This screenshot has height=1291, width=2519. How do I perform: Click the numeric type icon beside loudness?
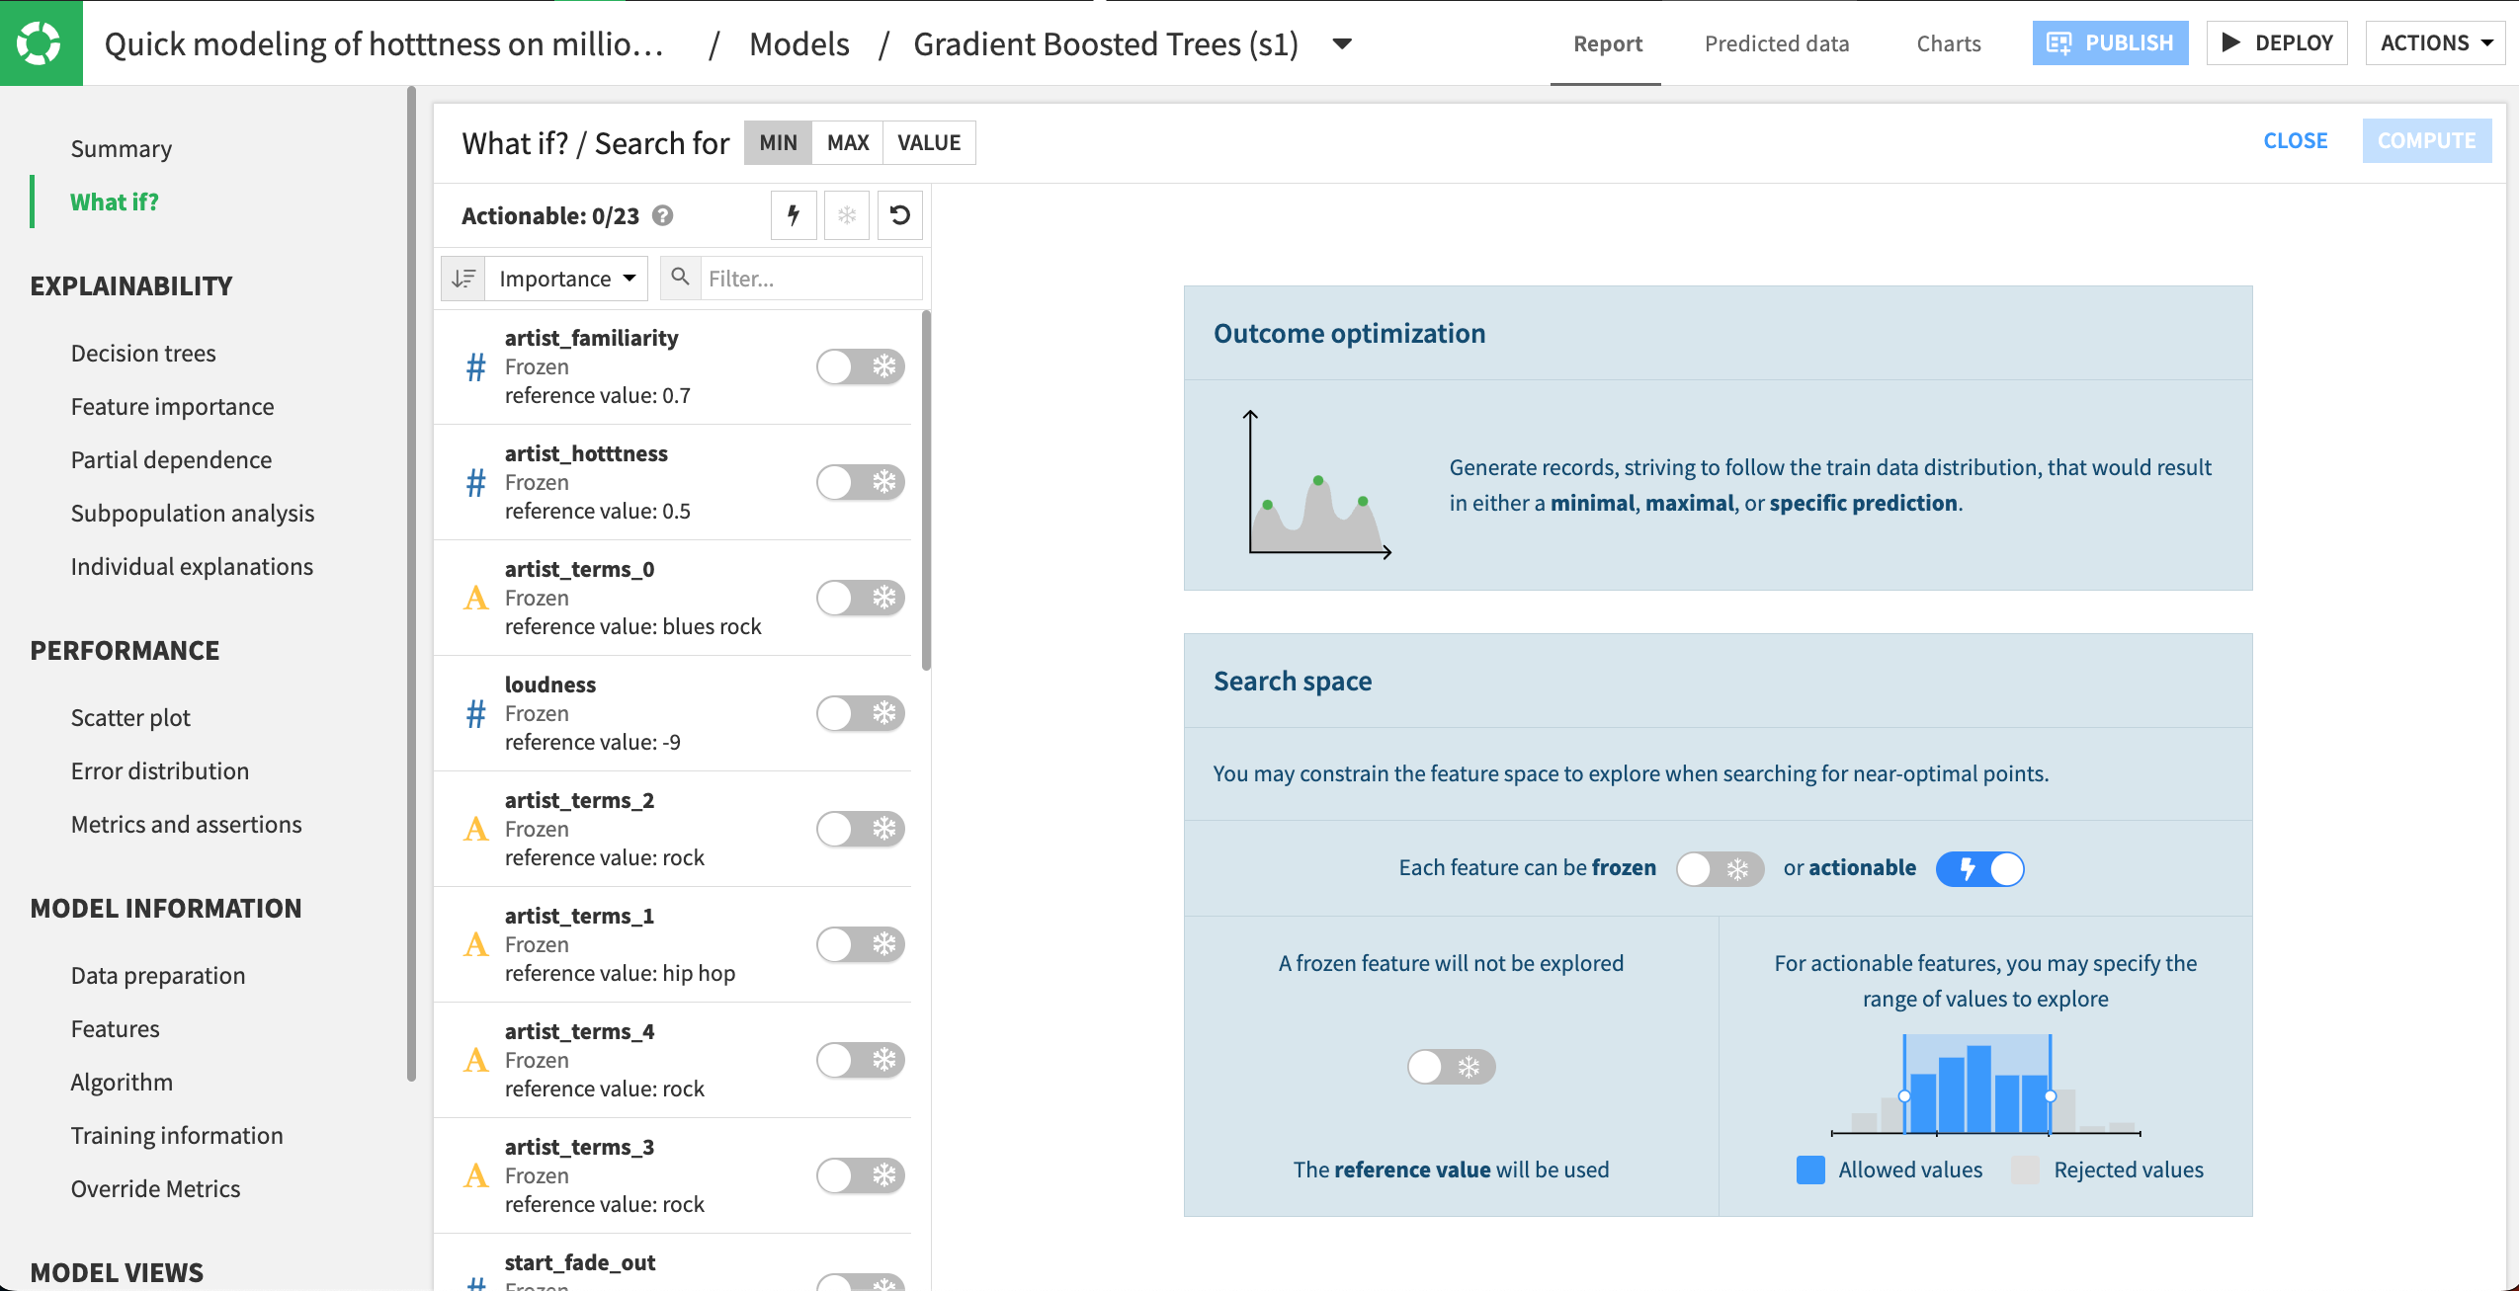coord(477,713)
